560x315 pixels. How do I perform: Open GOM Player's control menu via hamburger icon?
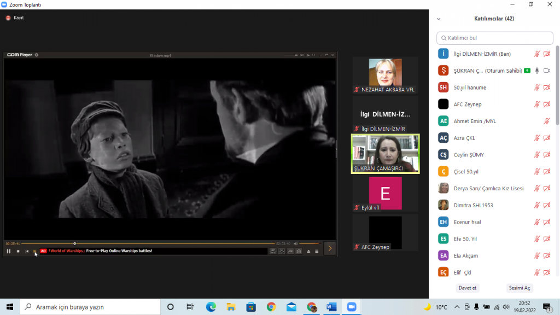click(318, 250)
